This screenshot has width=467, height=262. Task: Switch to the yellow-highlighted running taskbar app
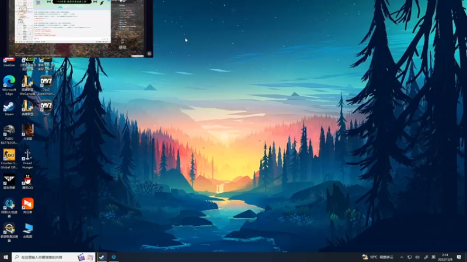[x=102, y=257]
